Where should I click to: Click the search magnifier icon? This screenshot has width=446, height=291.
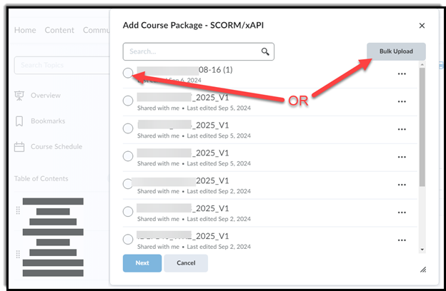265,51
